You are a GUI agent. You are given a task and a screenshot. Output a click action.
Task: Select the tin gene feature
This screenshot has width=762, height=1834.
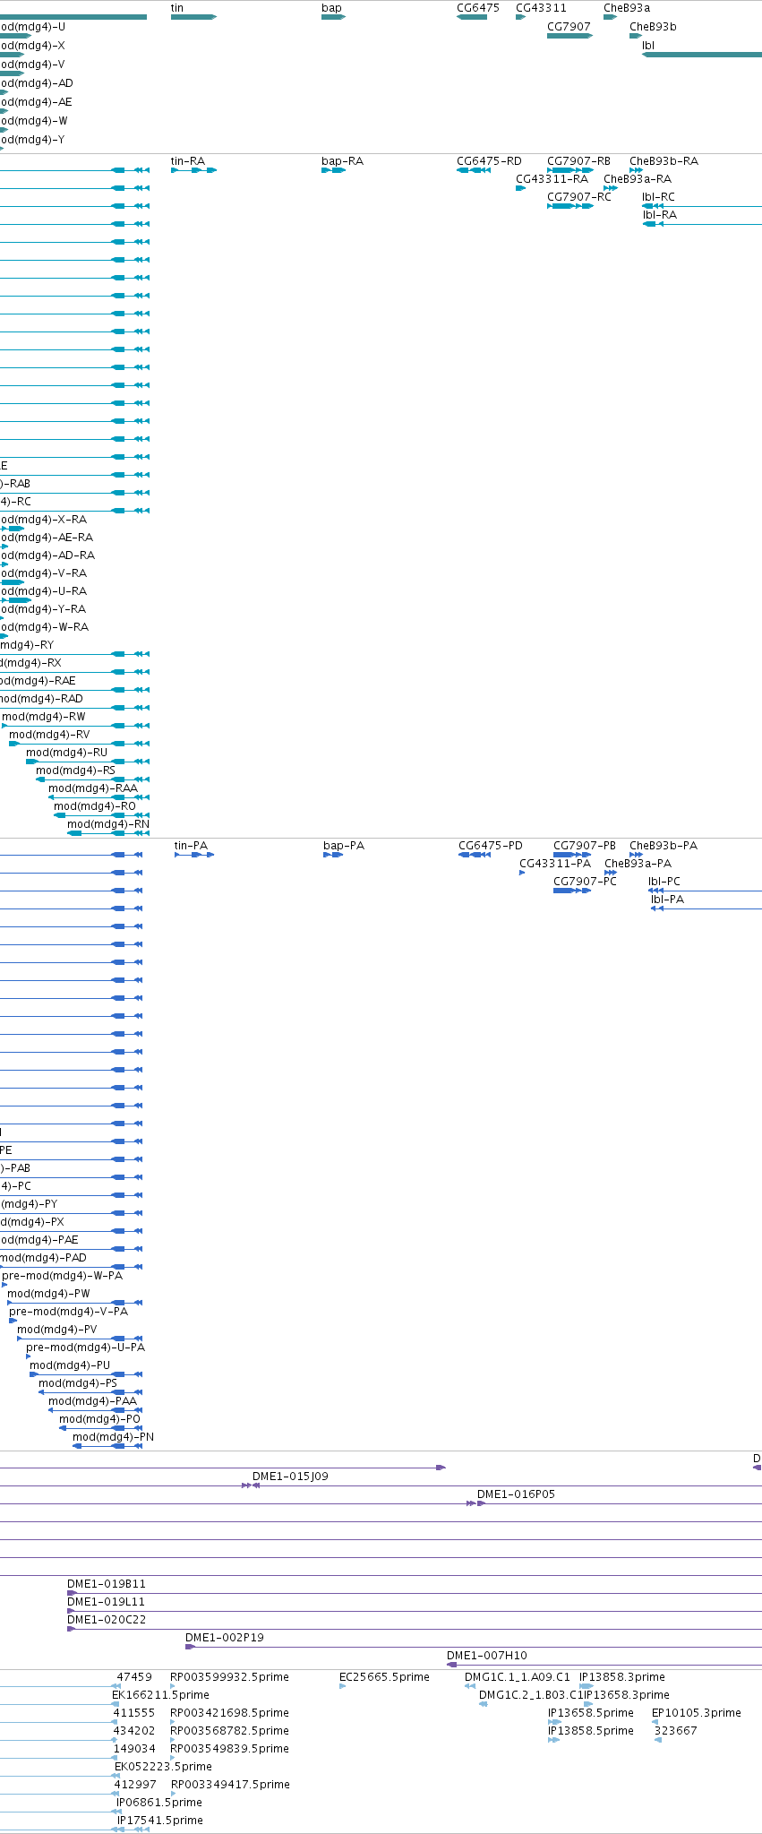point(193,17)
